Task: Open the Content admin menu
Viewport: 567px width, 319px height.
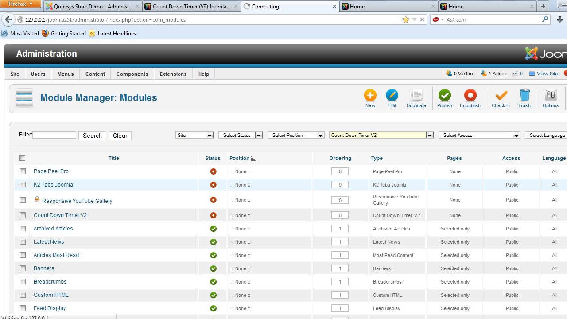Action: click(x=95, y=74)
